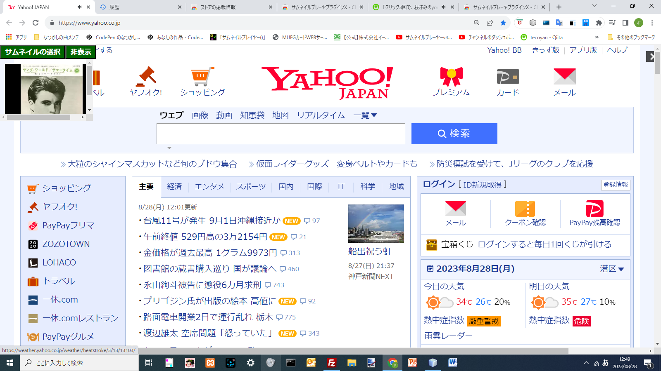
Task: Hide thumbnails using the 非表示 button
Action: click(x=80, y=52)
